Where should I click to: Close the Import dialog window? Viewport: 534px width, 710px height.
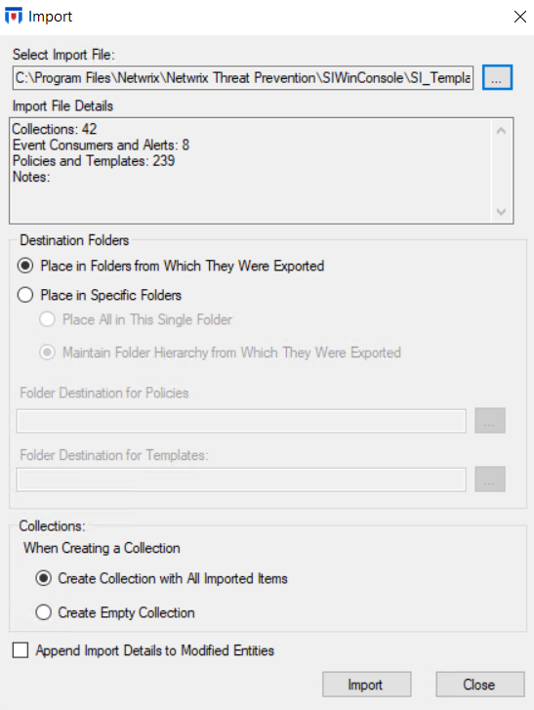pyautogui.click(x=520, y=17)
